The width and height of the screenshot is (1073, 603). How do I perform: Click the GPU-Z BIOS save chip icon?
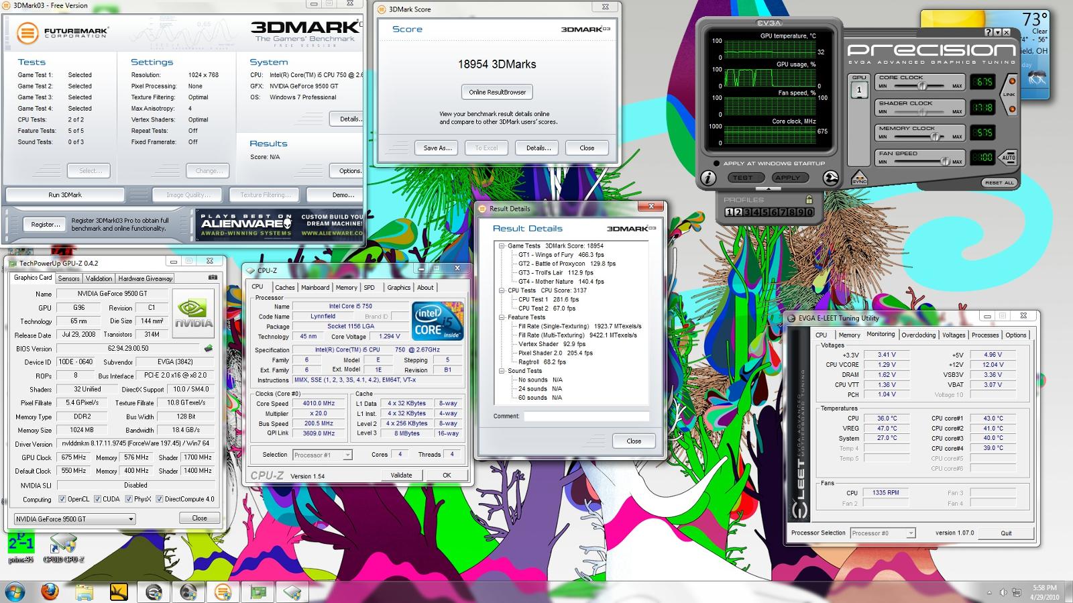click(x=209, y=348)
